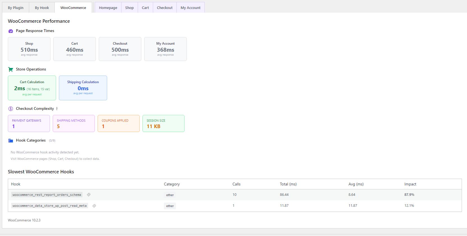Click the Hook column header
The height and width of the screenshot is (236, 467).
pos(16,184)
